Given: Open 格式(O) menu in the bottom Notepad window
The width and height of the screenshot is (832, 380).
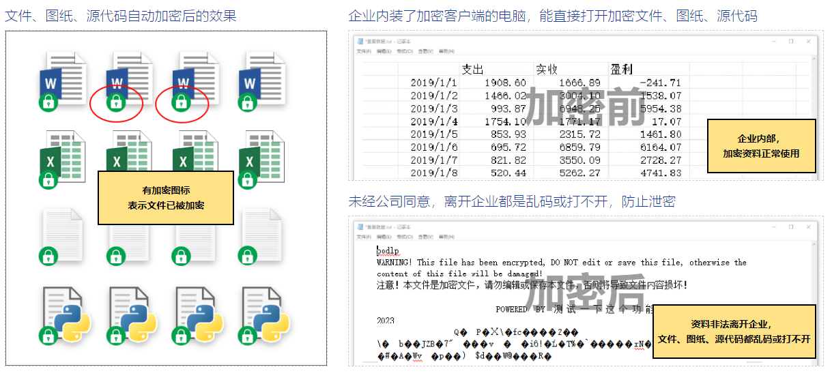Looking at the screenshot, I should coord(405,236).
